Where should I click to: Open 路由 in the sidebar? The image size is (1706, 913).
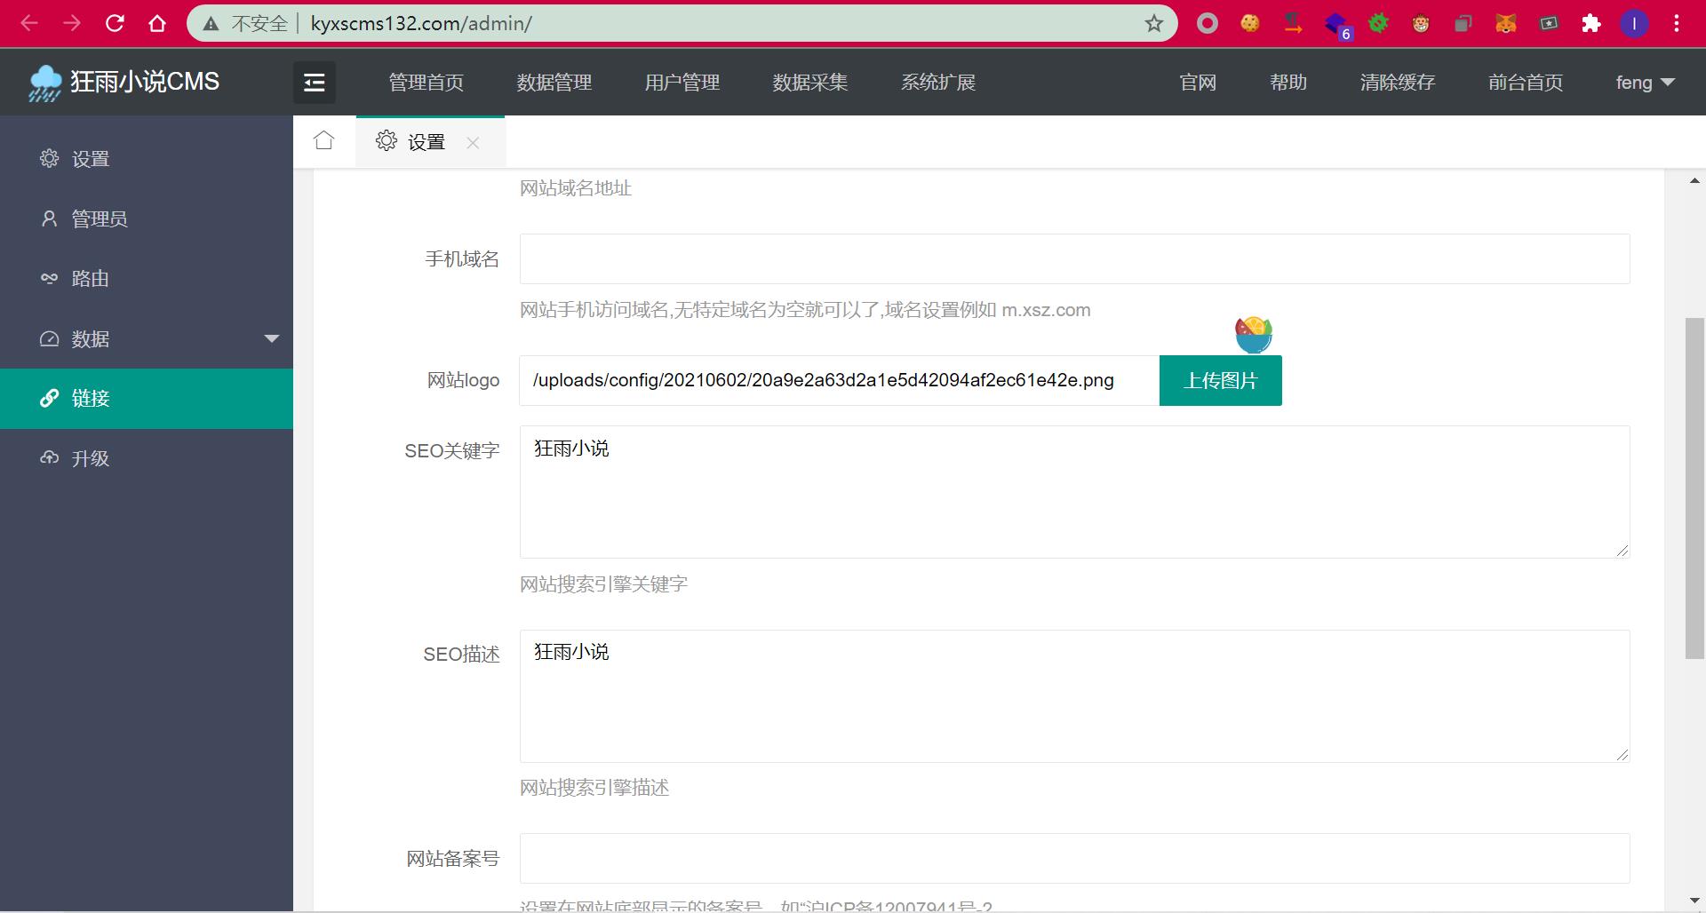[x=147, y=278]
